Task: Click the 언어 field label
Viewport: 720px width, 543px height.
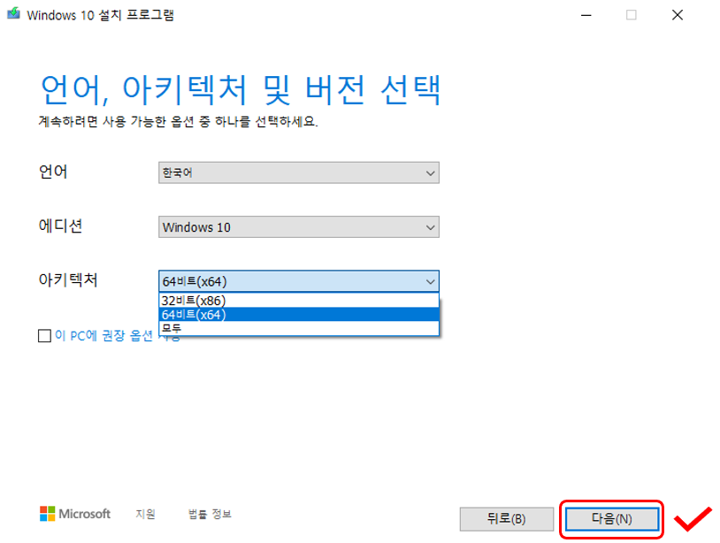Action: (53, 172)
